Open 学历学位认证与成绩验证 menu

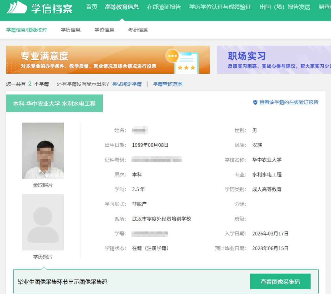220,7
